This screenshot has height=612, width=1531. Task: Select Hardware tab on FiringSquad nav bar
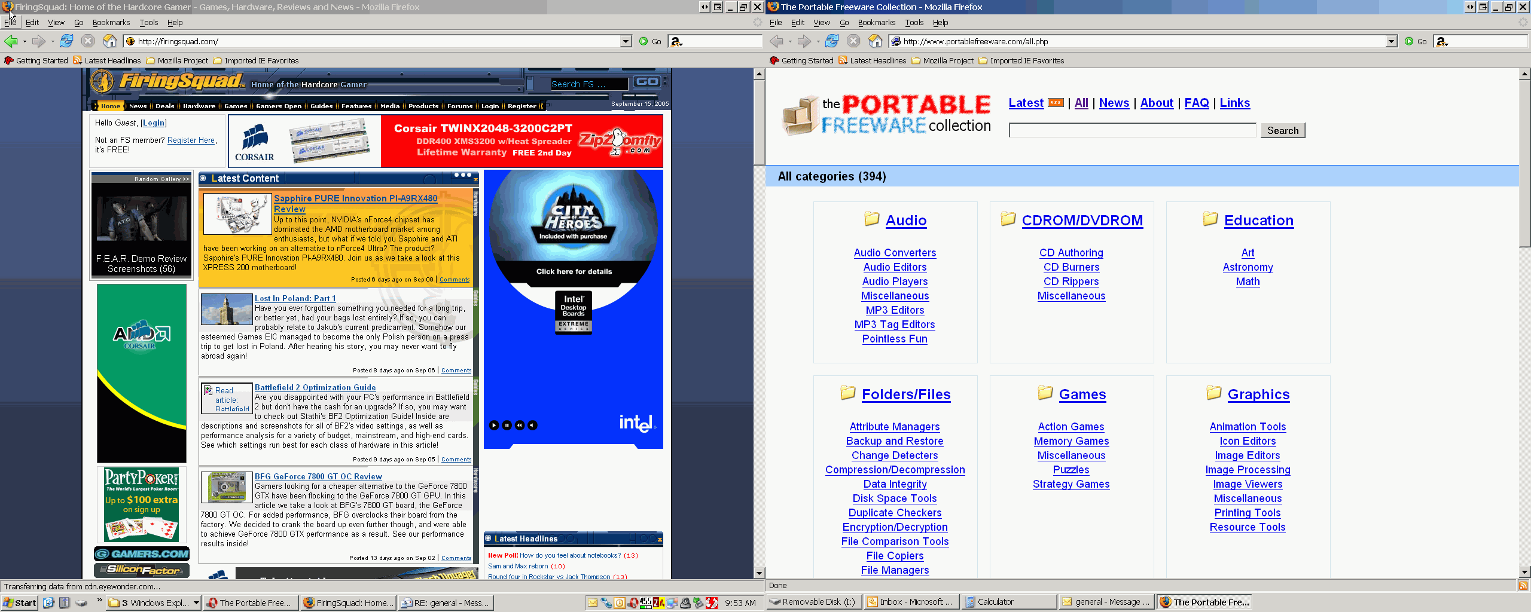(x=199, y=106)
